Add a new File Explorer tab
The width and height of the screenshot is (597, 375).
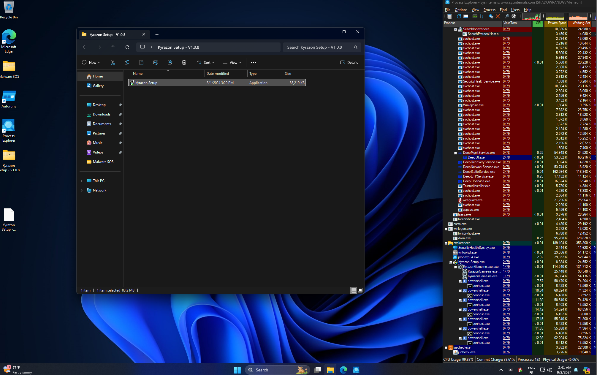(x=157, y=35)
